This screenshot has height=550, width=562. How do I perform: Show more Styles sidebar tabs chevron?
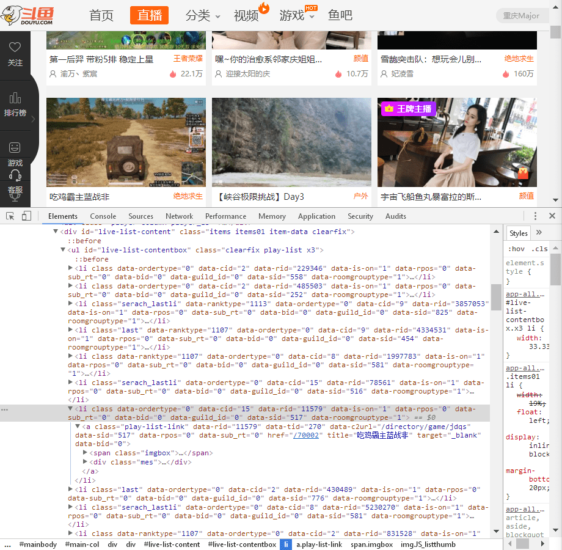539,232
